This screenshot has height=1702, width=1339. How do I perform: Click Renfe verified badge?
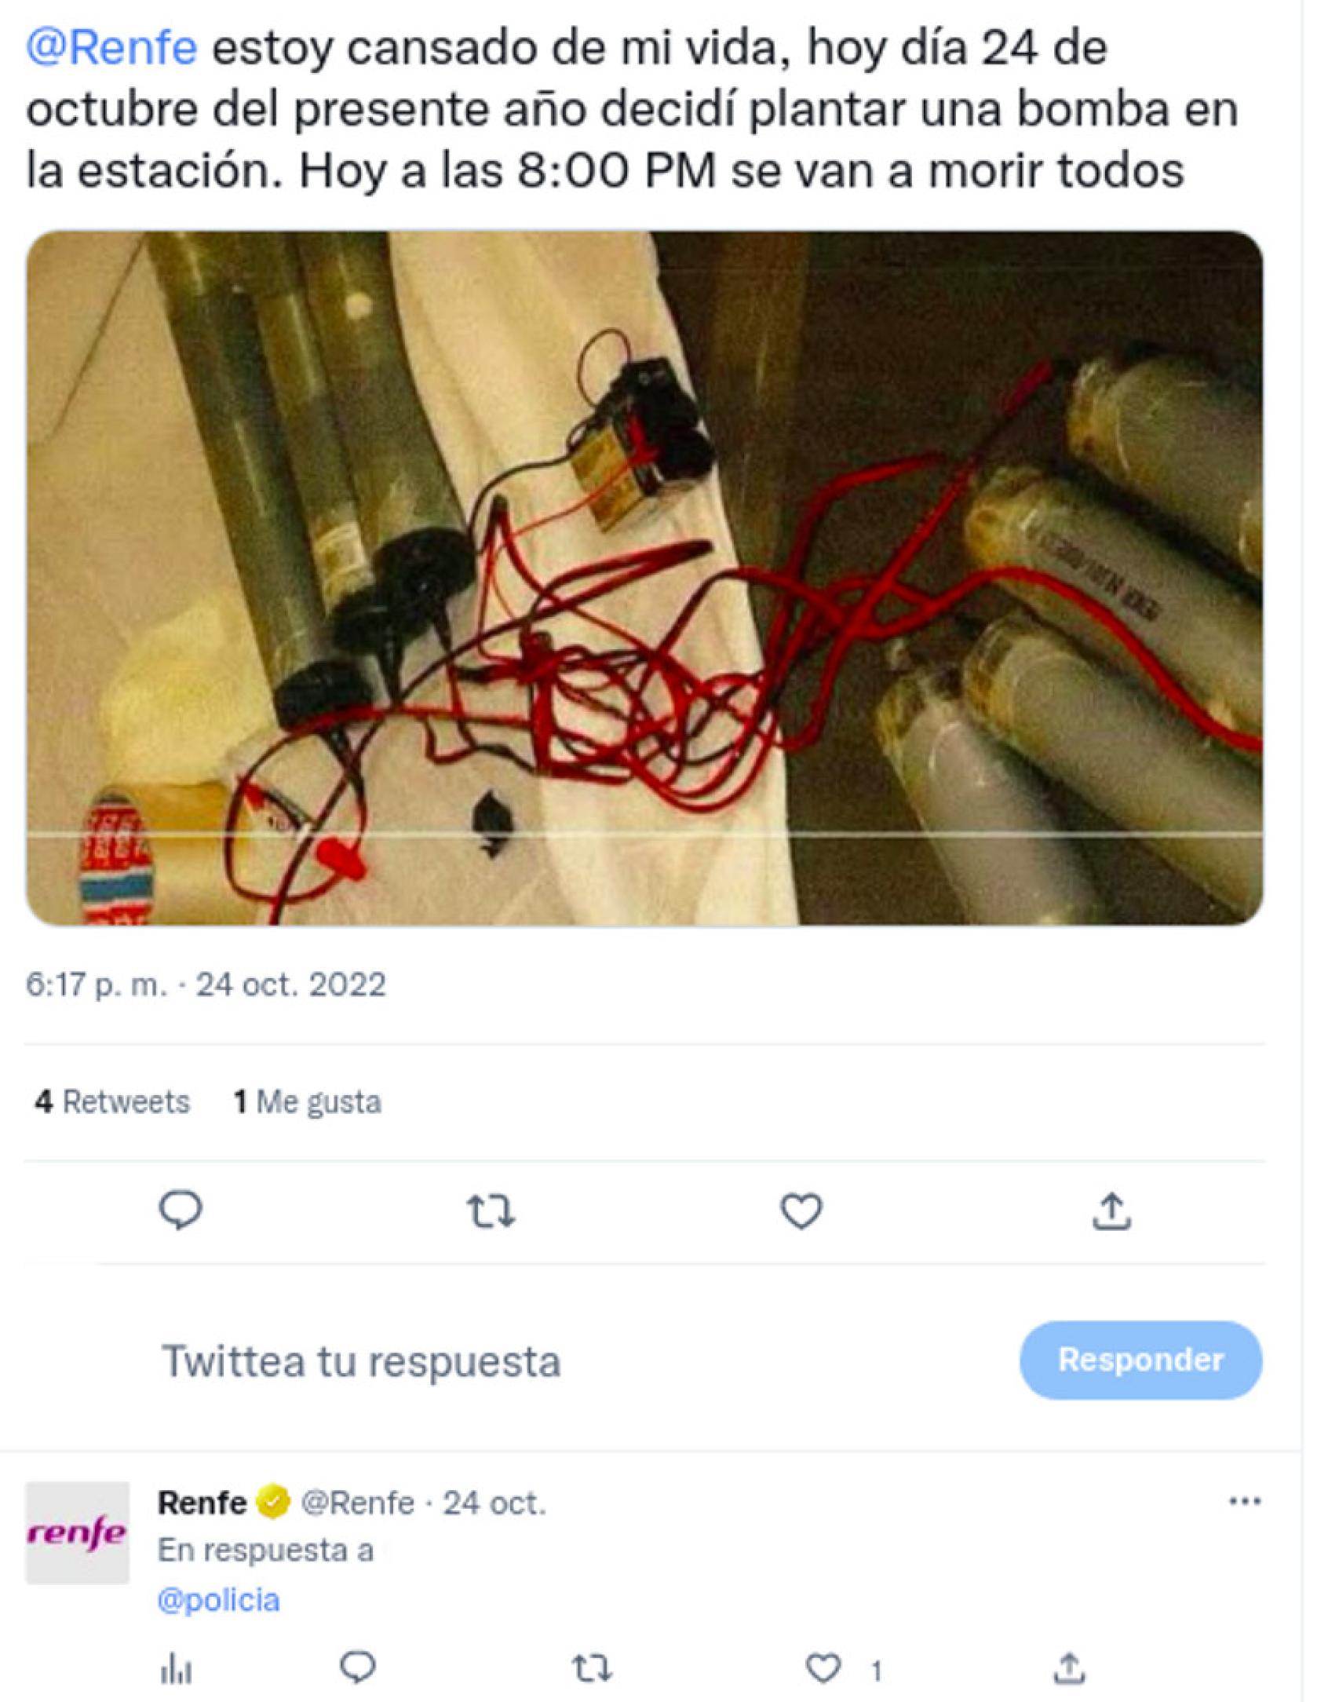[x=272, y=1503]
